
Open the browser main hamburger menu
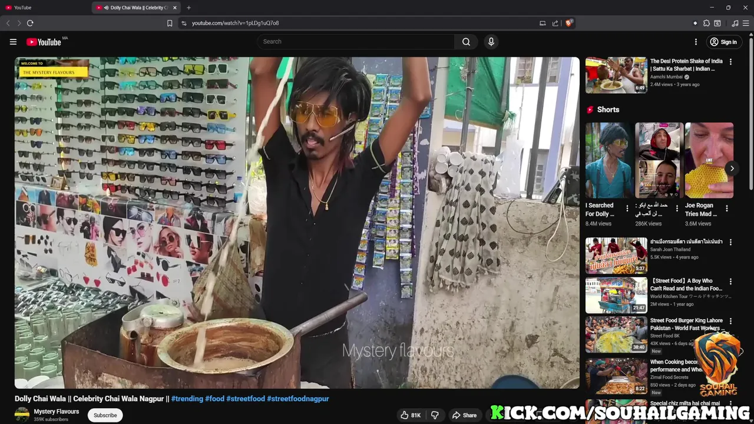pos(746,23)
